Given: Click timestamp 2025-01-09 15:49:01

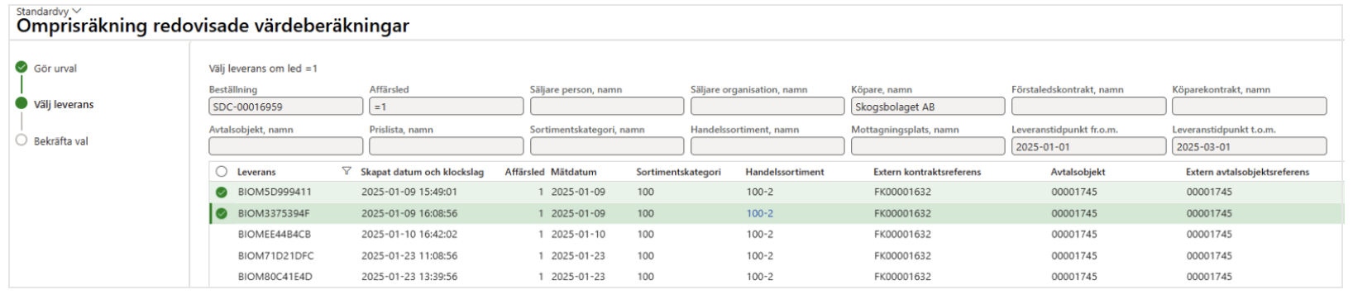Looking at the screenshot, I should (x=409, y=192).
